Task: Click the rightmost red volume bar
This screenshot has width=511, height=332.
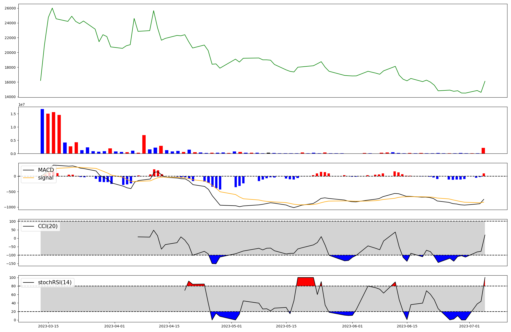Action: pyautogui.click(x=483, y=151)
